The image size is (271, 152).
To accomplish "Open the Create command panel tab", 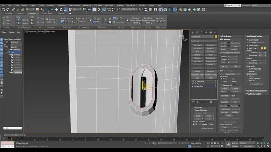I will (193, 33).
